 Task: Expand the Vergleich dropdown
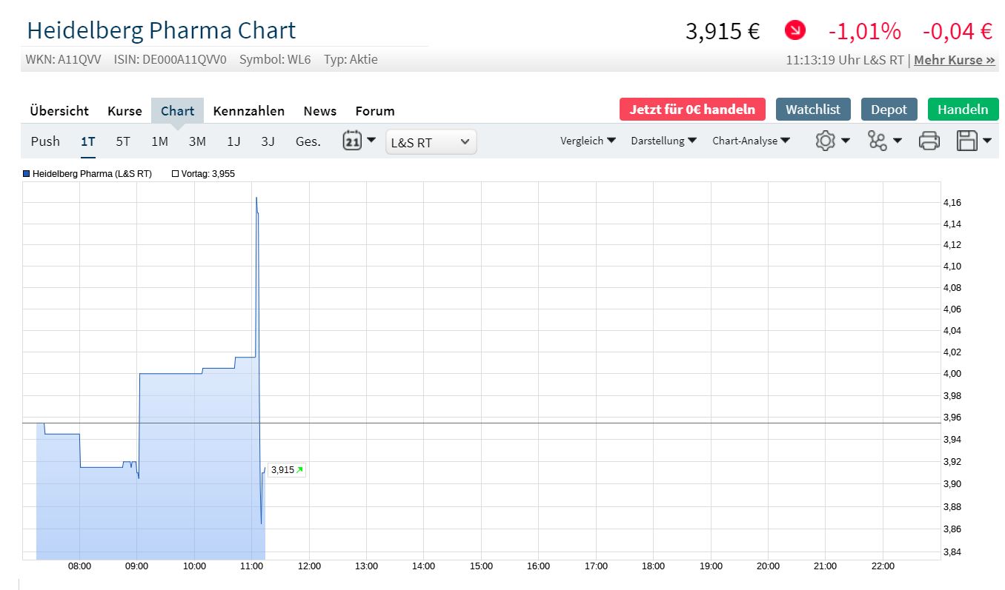(588, 141)
